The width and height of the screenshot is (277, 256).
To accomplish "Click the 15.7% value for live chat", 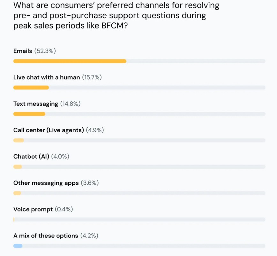I will [x=92, y=77].
